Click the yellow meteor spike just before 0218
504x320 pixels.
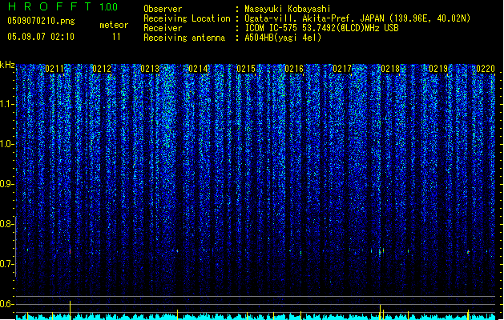381,312
